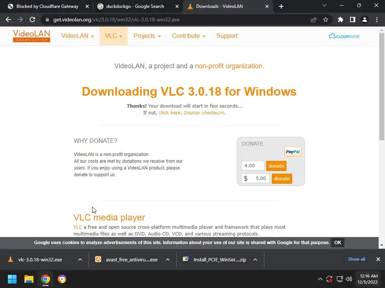The width and height of the screenshot is (385, 288).
Task: Click the lock icon in address bar
Action: coord(47,19)
